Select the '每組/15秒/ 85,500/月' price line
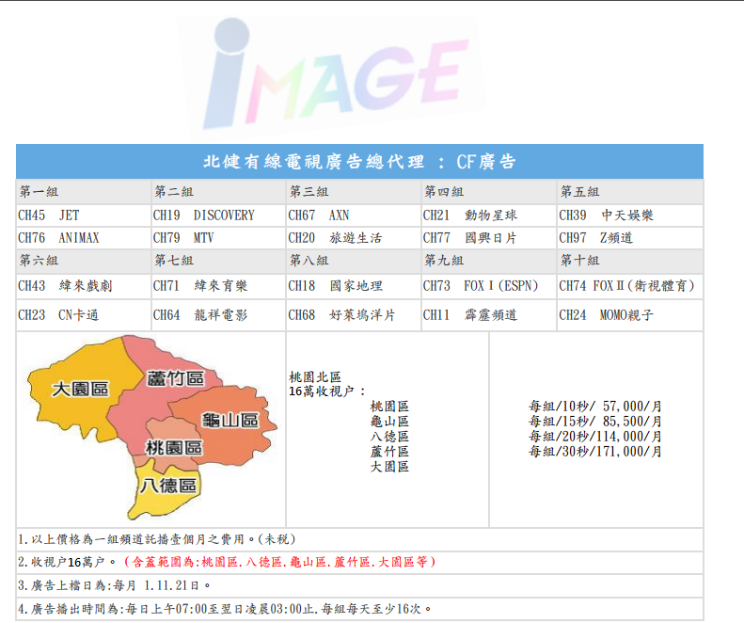744x623 pixels. pyautogui.click(x=595, y=422)
